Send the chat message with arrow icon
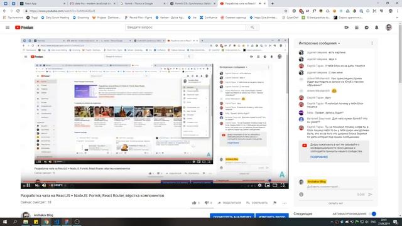The height and width of the screenshot is (226, 402). 370,195
